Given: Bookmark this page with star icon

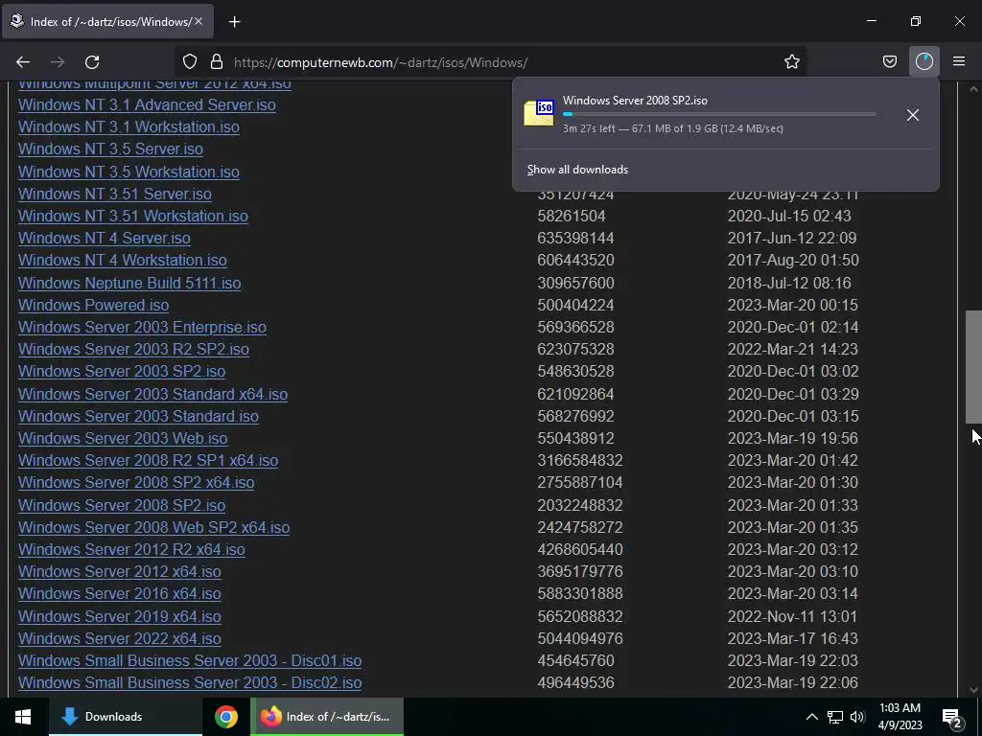Looking at the screenshot, I should point(791,61).
